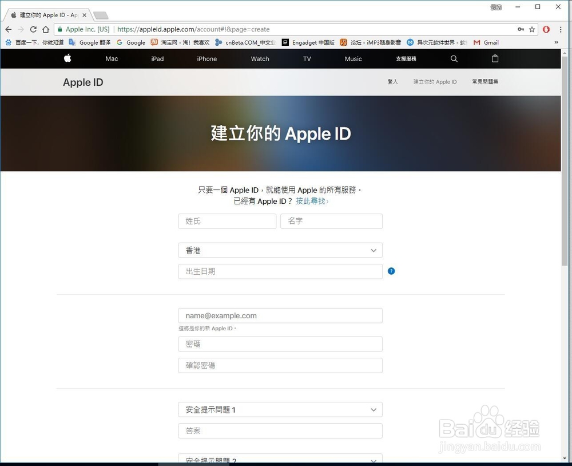Open the Gmail bookmark
572x466 pixels.
point(486,42)
